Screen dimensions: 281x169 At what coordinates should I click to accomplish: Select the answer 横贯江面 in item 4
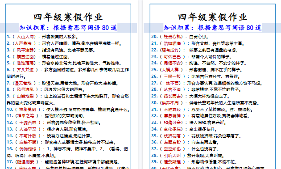(x=25, y=57)
